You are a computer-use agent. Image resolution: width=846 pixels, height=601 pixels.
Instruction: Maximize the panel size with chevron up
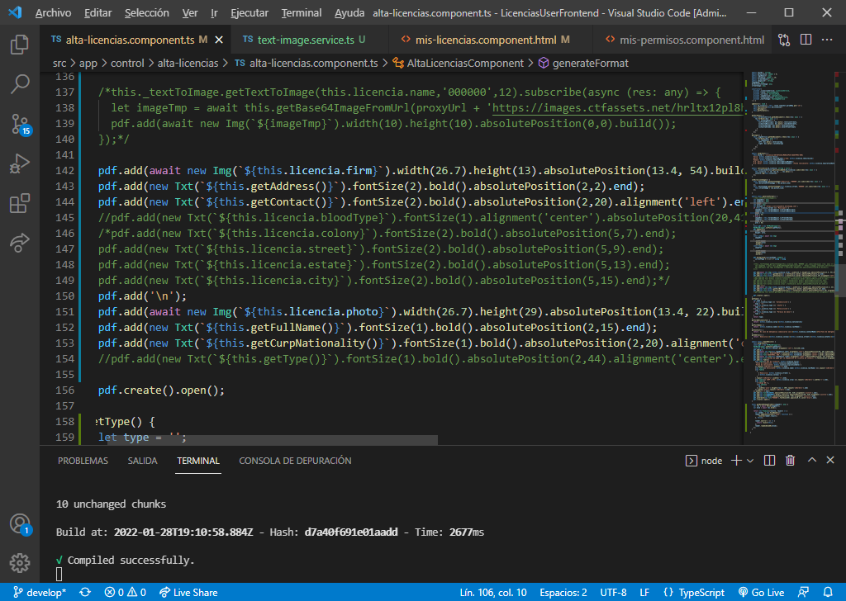(x=811, y=460)
